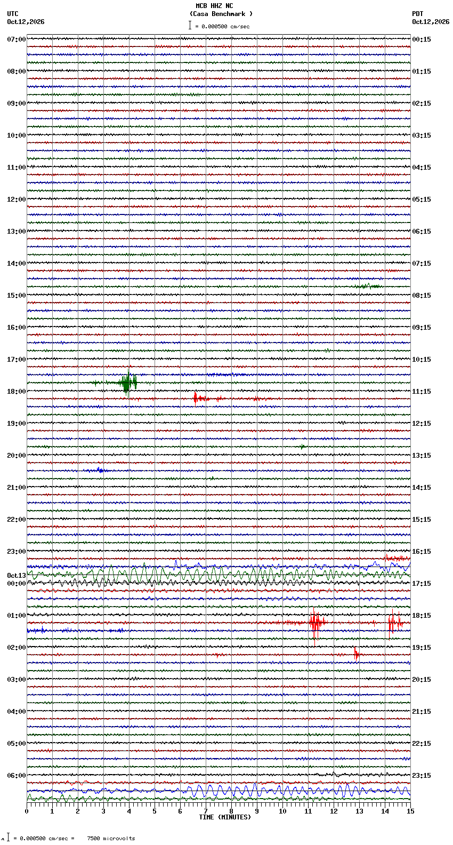This screenshot has height=845, width=453.
Task: Click the 11:15 PDT time label
Action: tap(422, 392)
